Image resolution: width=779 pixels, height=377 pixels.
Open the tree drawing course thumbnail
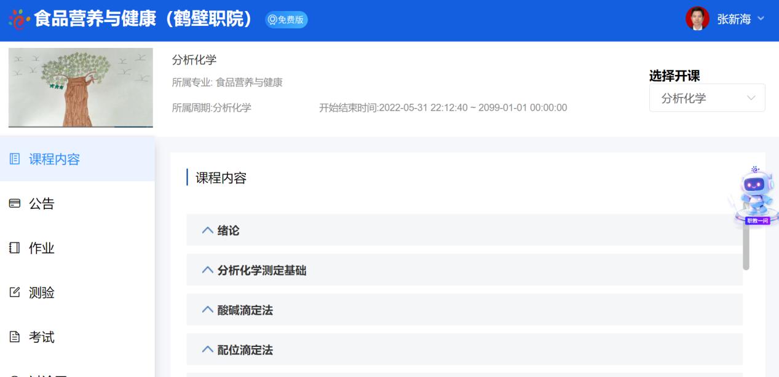(81, 87)
